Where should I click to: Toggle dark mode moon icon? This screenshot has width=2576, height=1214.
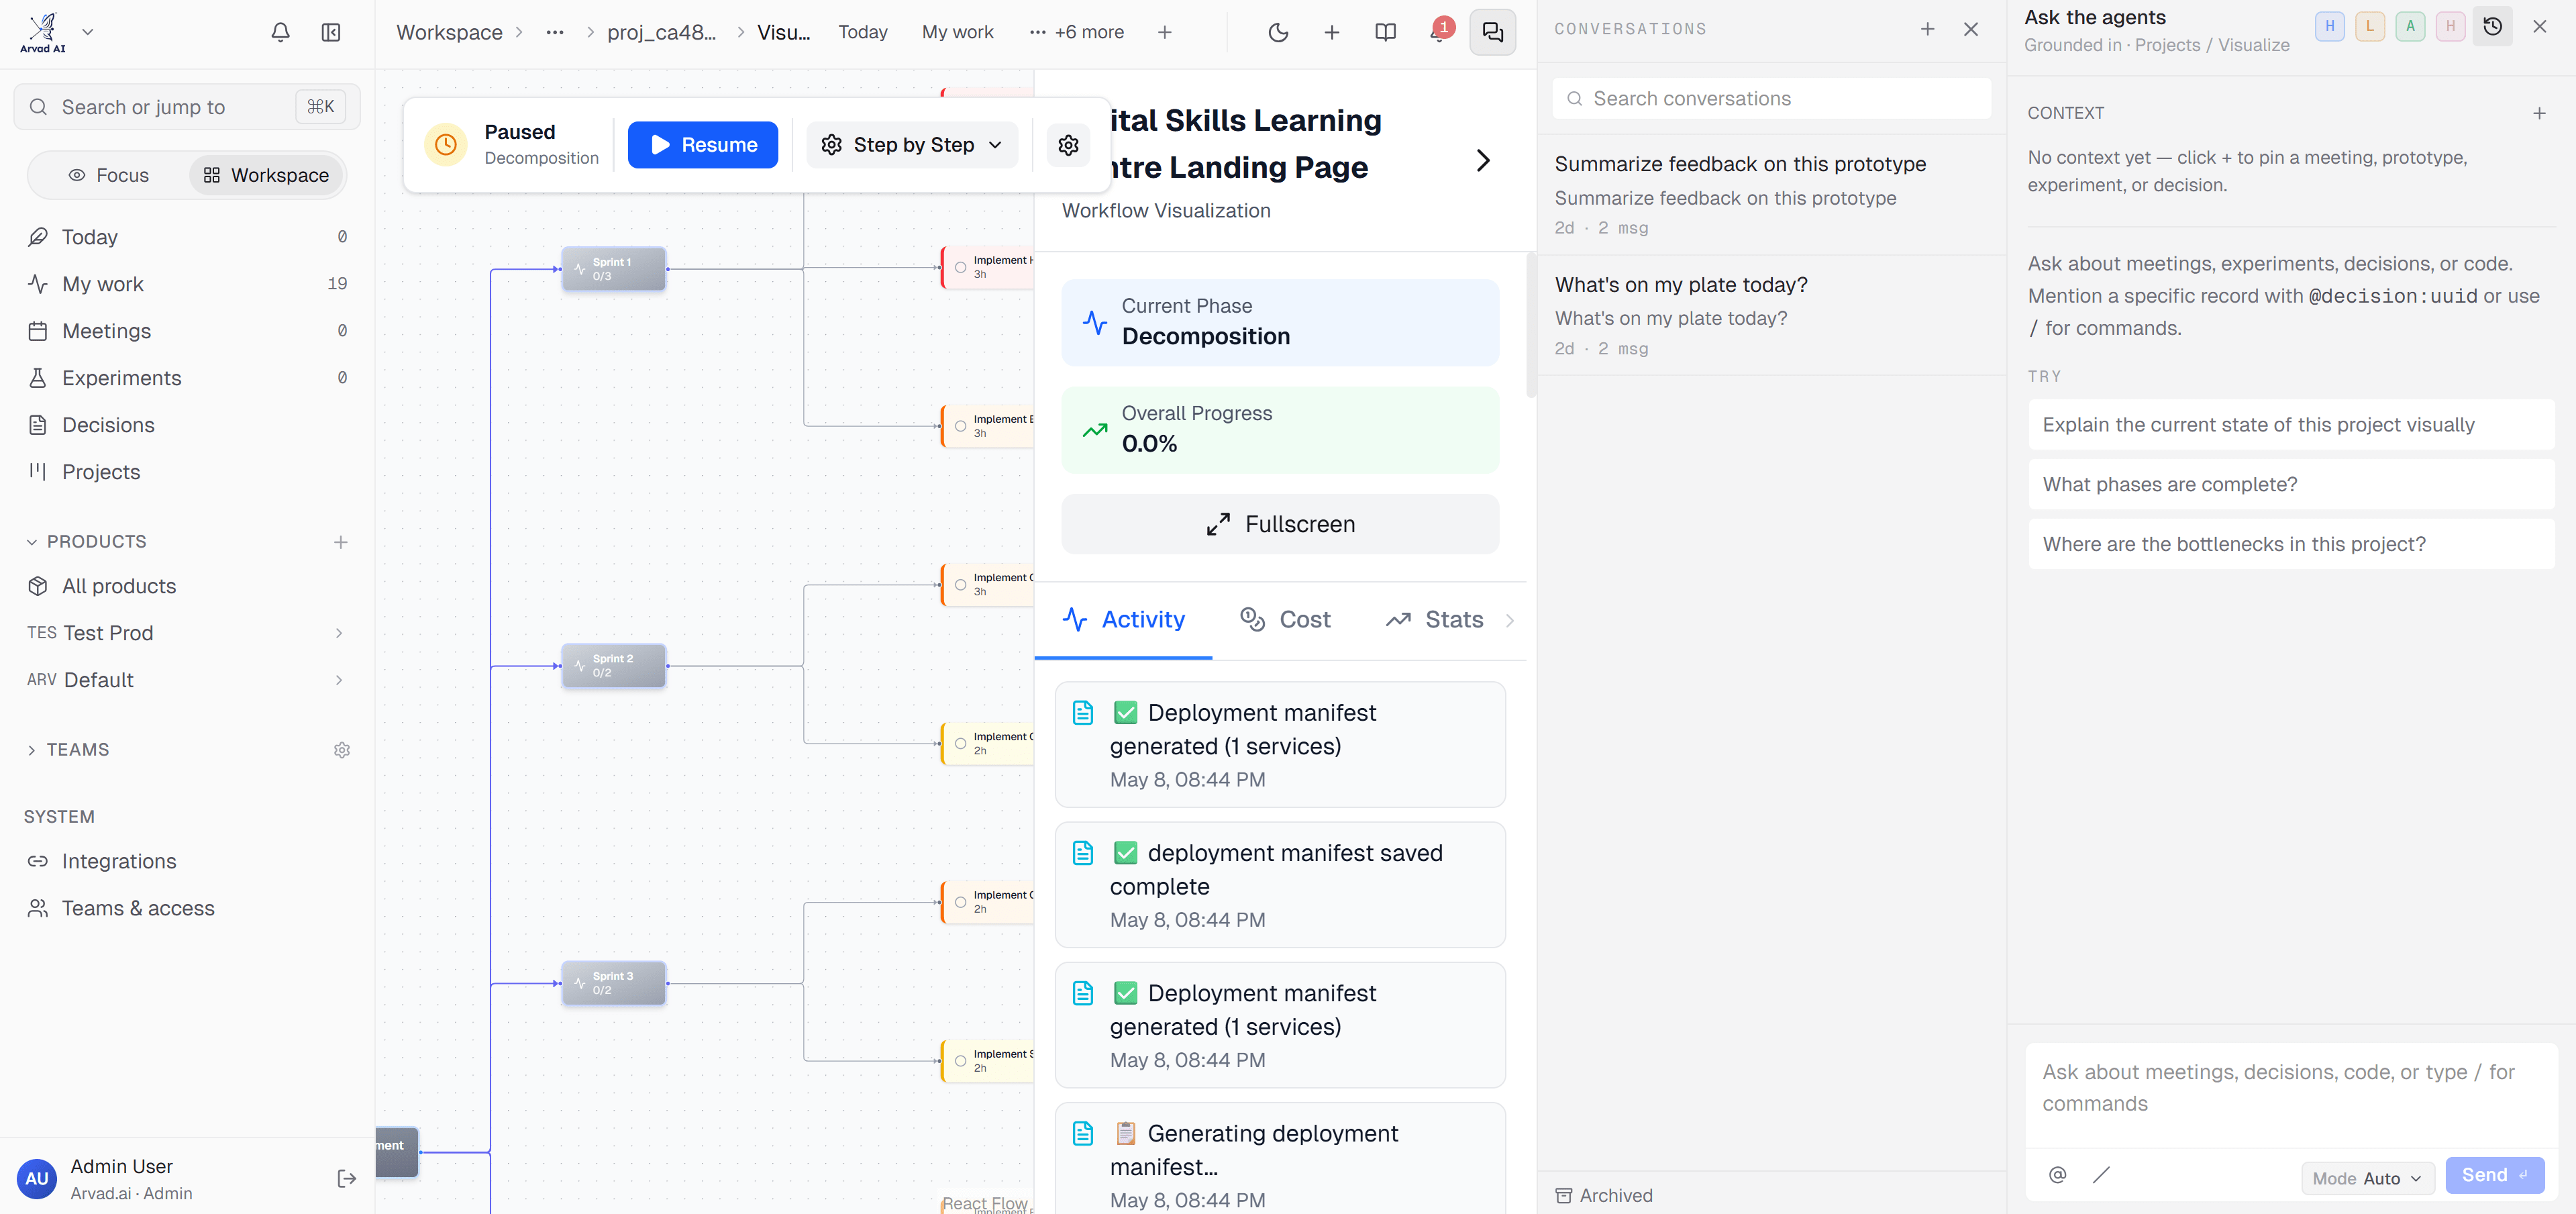(x=1278, y=32)
